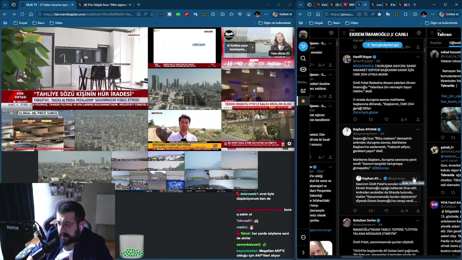Refresh the X Pro page in right browser
The image size is (462, 260).
click(309, 14)
